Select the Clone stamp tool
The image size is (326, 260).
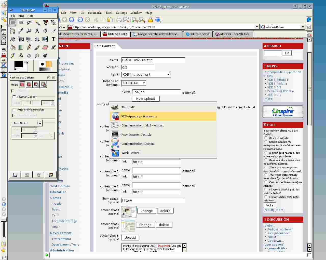(21, 55)
